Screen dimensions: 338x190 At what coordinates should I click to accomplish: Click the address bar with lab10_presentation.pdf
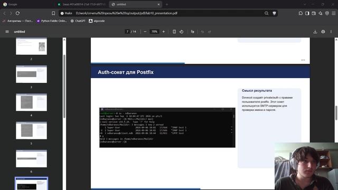click(x=168, y=13)
